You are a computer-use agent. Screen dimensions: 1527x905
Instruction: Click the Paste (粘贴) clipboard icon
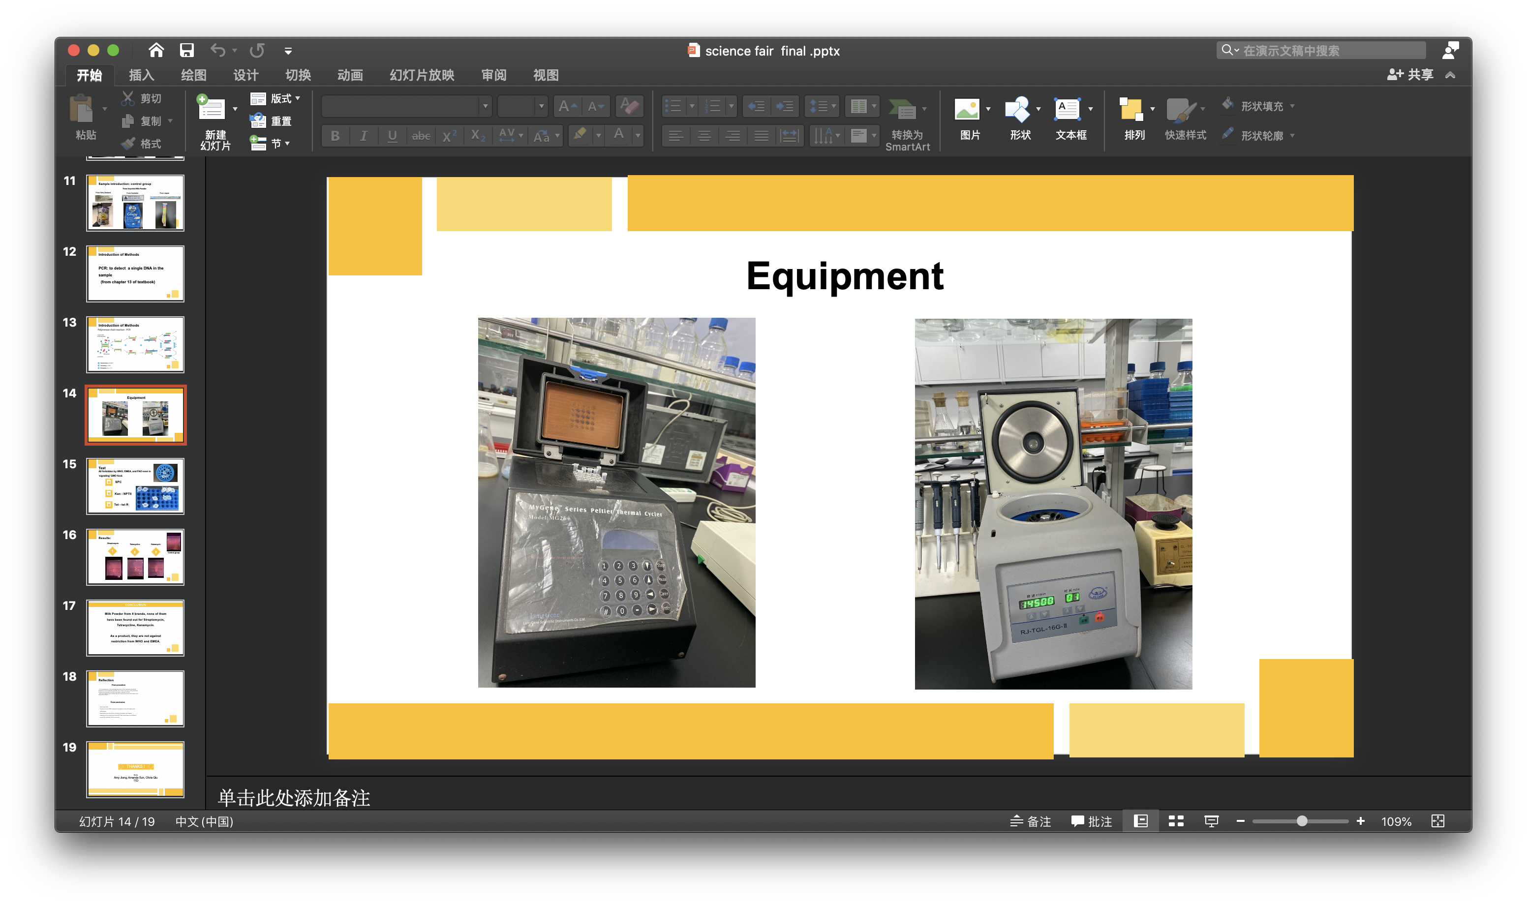(82, 110)
